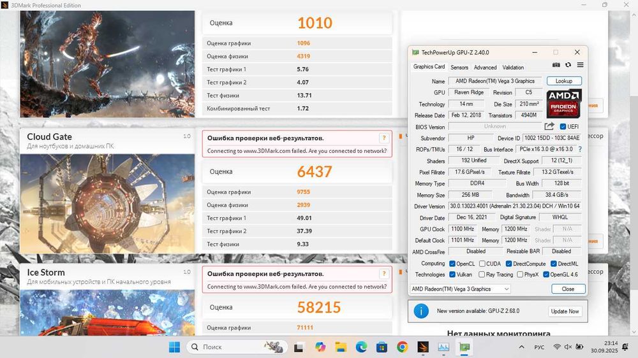This screenshot has height=358, width=638.
Task: Click the Device ID field 1002 15DD
Action: tap(552, 138)
